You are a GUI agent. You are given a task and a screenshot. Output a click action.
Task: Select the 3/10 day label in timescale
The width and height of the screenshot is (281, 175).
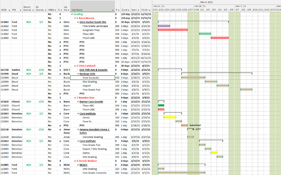(x=255, y=10)
